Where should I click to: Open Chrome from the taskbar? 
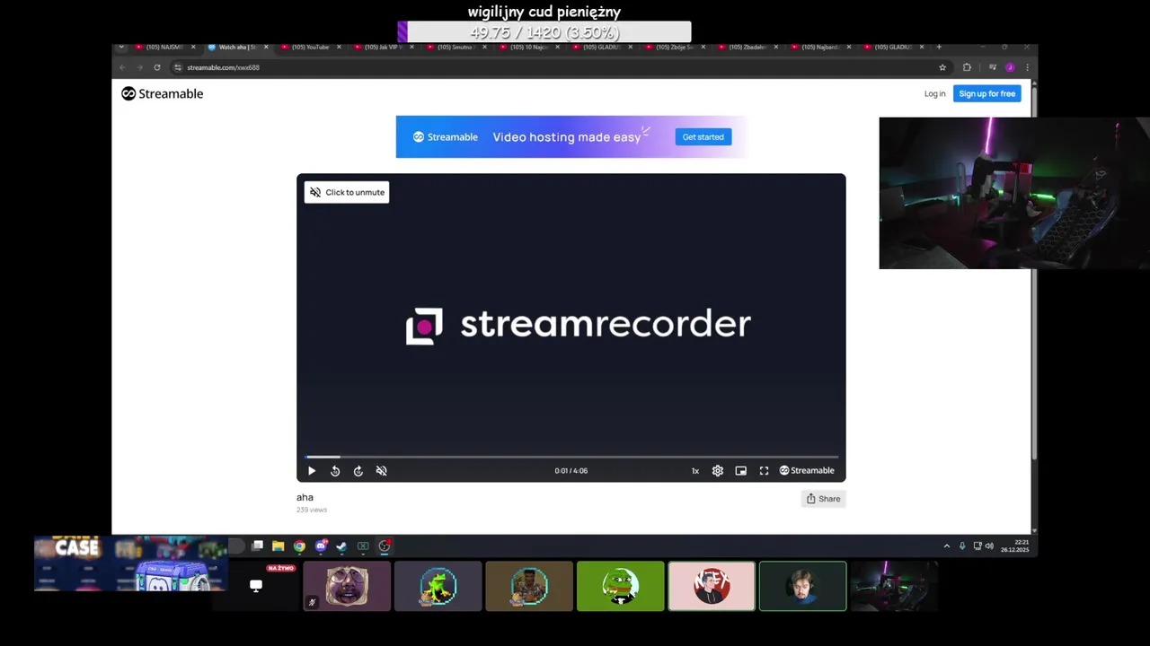[299, 546]
